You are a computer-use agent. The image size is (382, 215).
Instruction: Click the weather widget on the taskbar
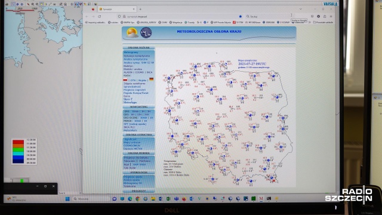click(x=16, y=199)
